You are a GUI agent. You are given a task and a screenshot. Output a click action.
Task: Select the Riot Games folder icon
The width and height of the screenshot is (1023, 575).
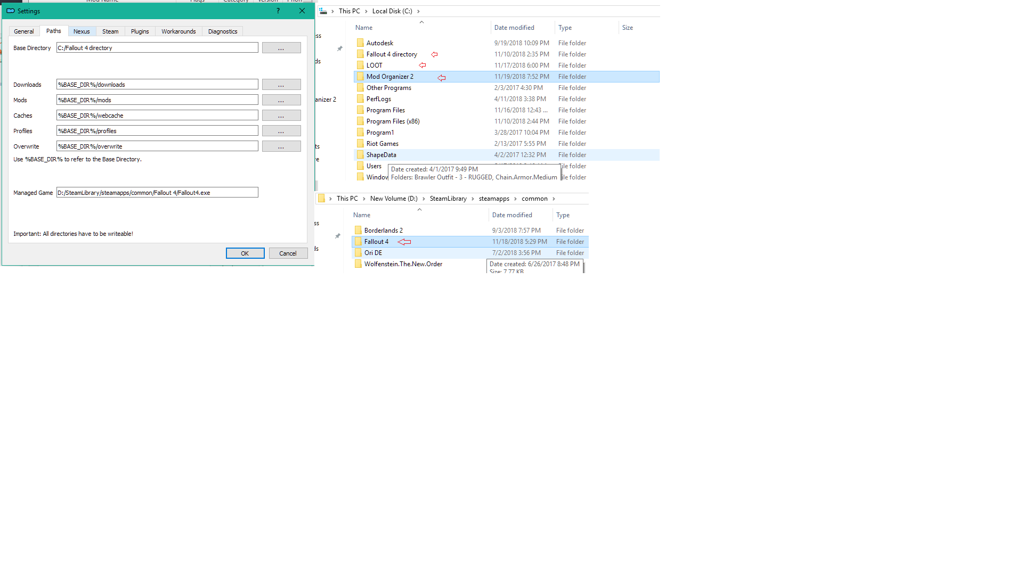coord(360,143)
